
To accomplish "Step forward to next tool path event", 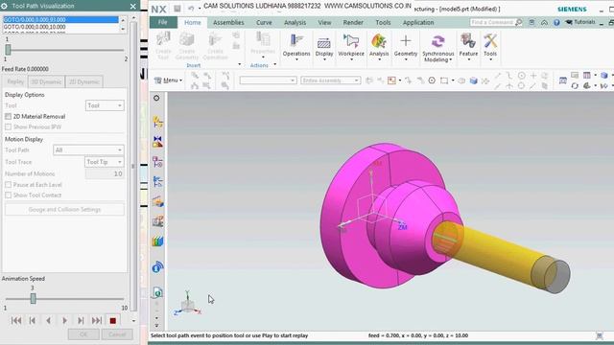I will [x=81, y=321].
